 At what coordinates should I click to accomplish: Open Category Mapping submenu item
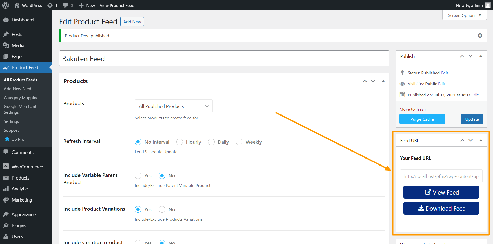pos(21,98)
